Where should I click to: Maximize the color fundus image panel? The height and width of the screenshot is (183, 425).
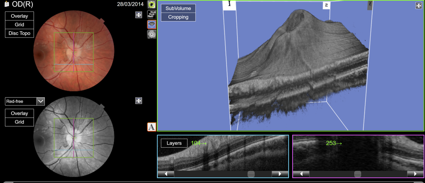pyautogui.click(x=139, y=15)
